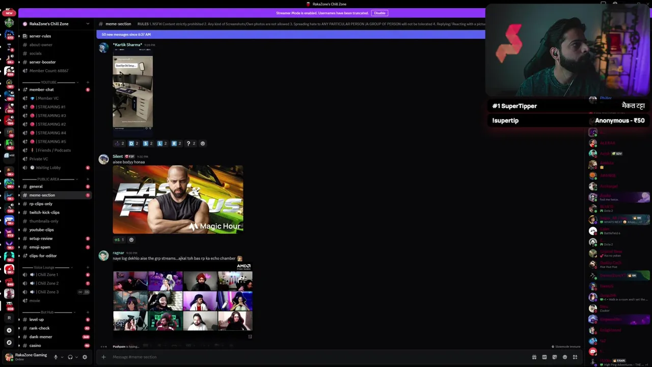The width and height of the screenshot is (652, 367).
Task: Open the gift icon in message bar
Action: tap(534, 357)
